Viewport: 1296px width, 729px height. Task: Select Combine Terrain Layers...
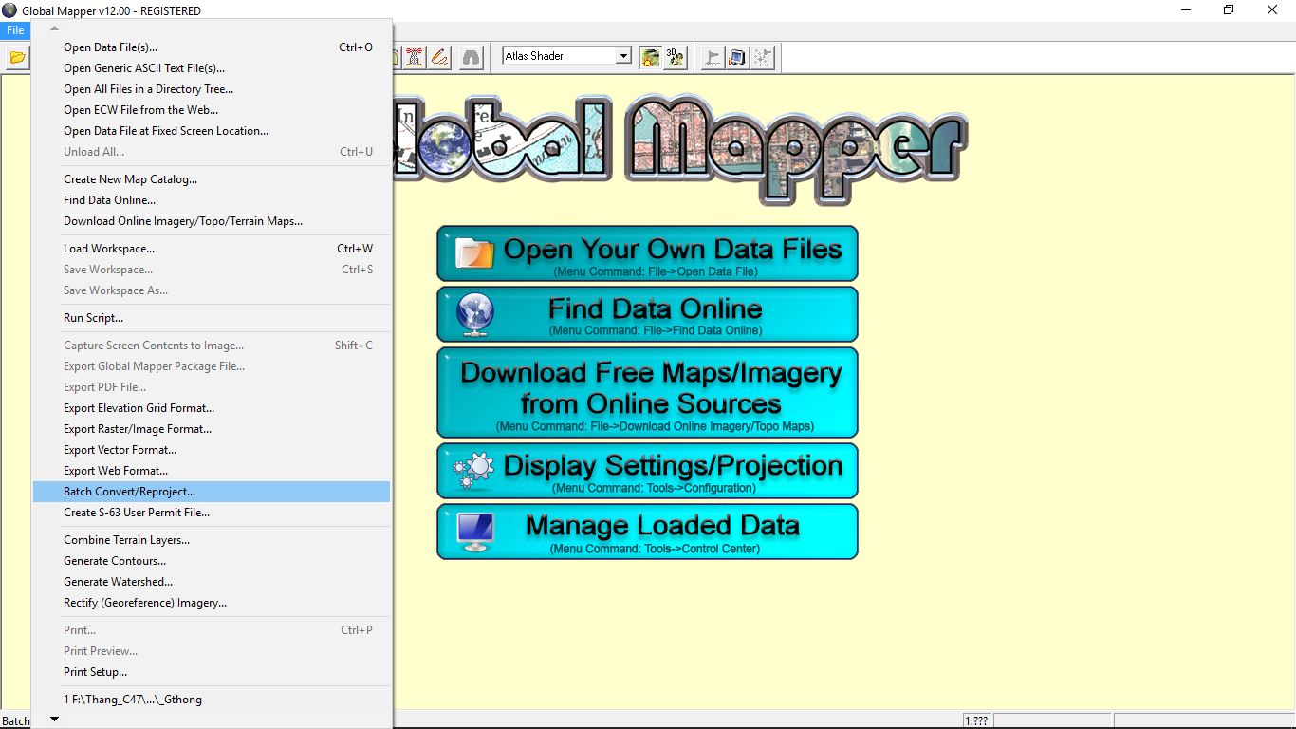click(212, 540)
